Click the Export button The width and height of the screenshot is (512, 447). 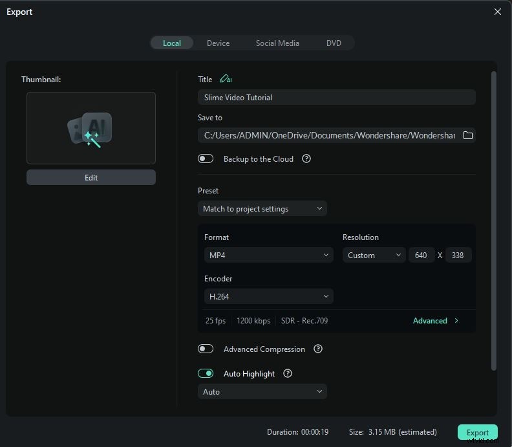(477, 432)
